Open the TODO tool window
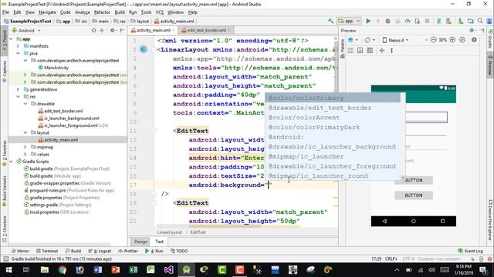The height and width of the screenshot is (277, 494). coord(179,251)
